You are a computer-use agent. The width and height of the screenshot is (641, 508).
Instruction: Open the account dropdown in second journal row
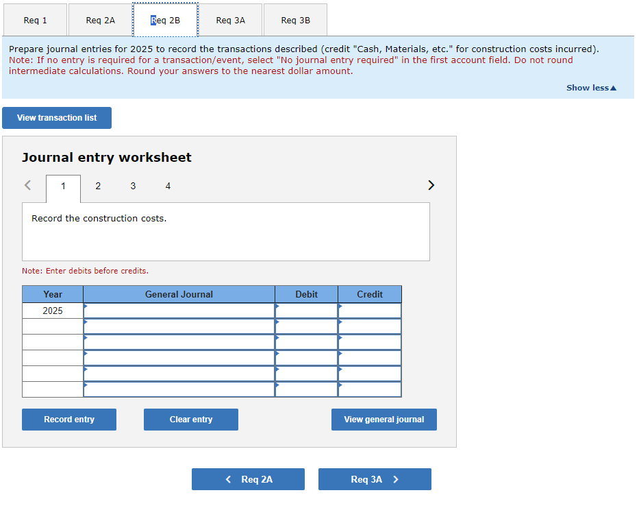(x=178, y=326)
